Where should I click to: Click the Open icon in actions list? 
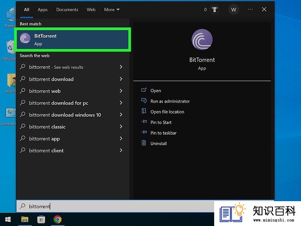pos(144,90)
